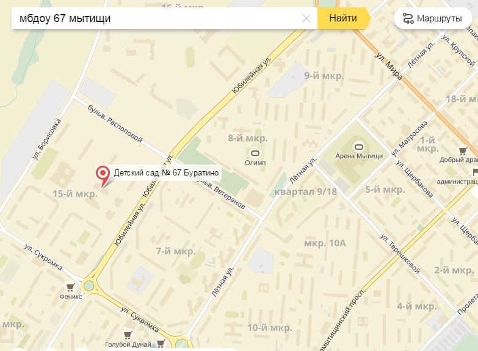The image size is (478, 351).
Task: Click the администрация flag icon
Action: pyautogui.click(x=476, y=172)
